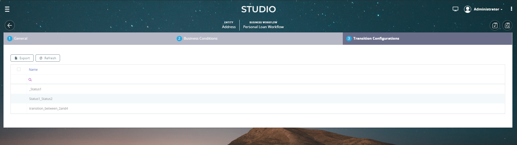Open the Status1_Status2 transition row
Image resolution: width=517 pixels, height=145 pixels.
41,99
